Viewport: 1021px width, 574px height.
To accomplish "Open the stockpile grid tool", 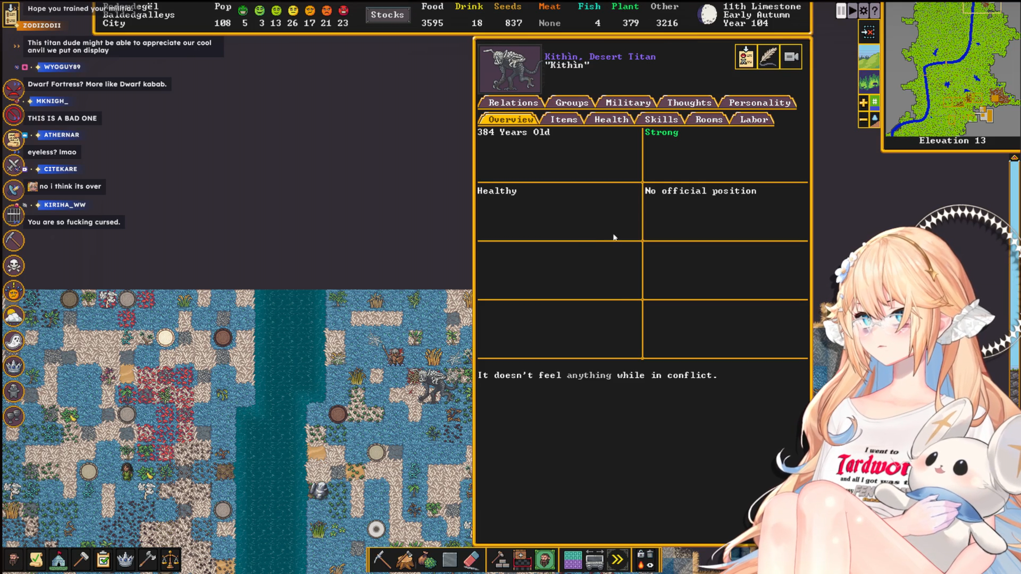I will click(x=573, y=560).
